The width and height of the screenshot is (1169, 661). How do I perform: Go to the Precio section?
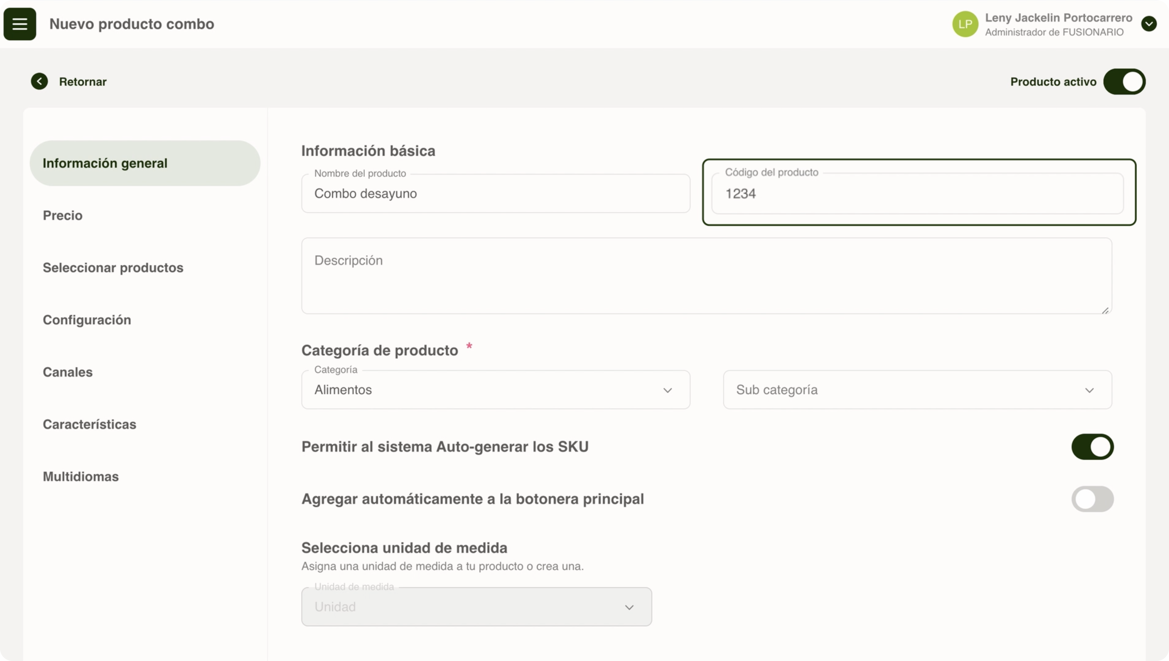pyautogui.click(x=63, y=215)
